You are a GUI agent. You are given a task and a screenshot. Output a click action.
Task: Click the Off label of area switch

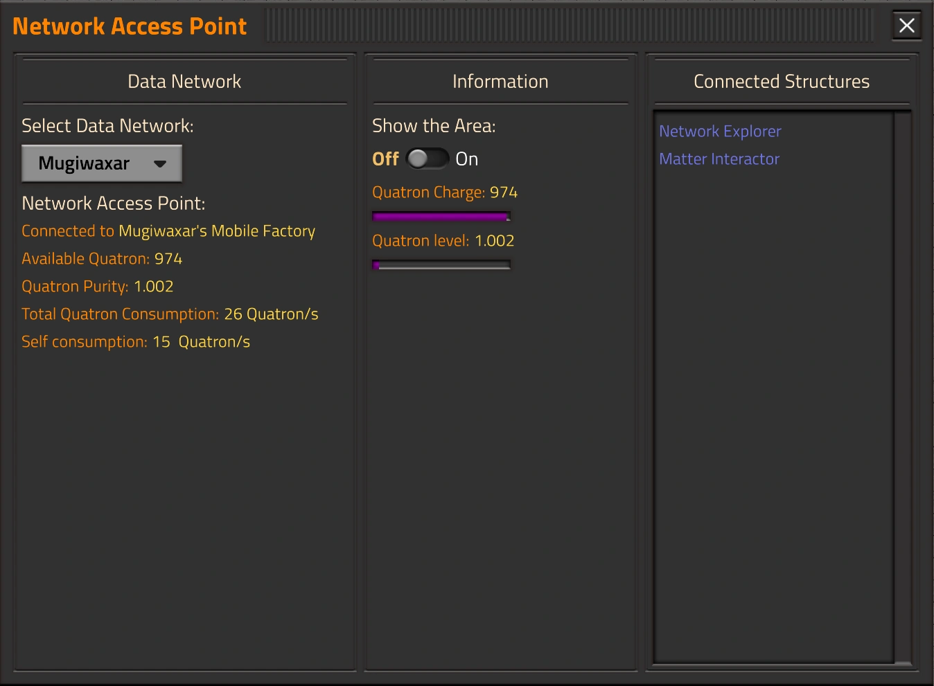coord(385,159)
